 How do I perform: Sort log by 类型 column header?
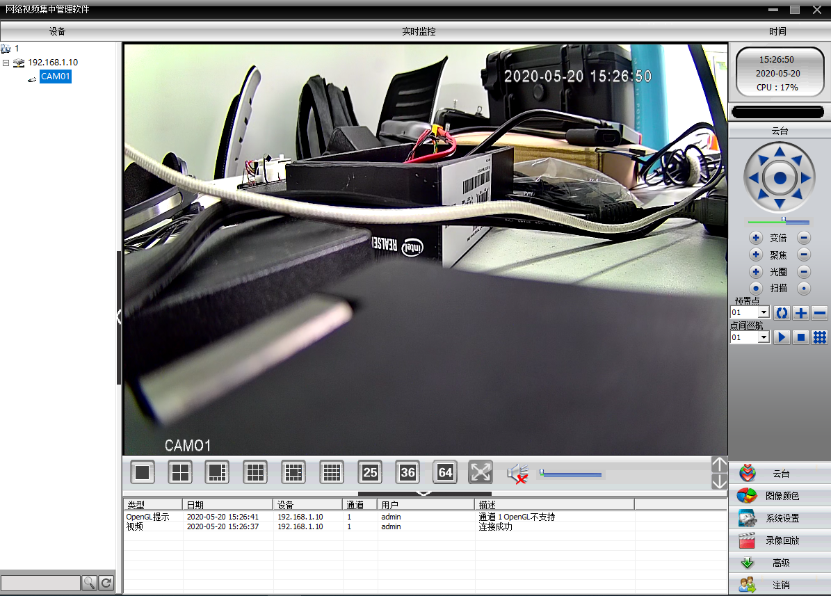click(152, 505)
